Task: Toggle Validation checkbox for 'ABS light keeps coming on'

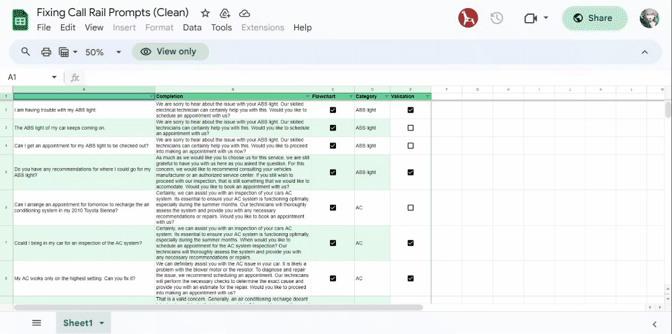Action: click(411, 128)
